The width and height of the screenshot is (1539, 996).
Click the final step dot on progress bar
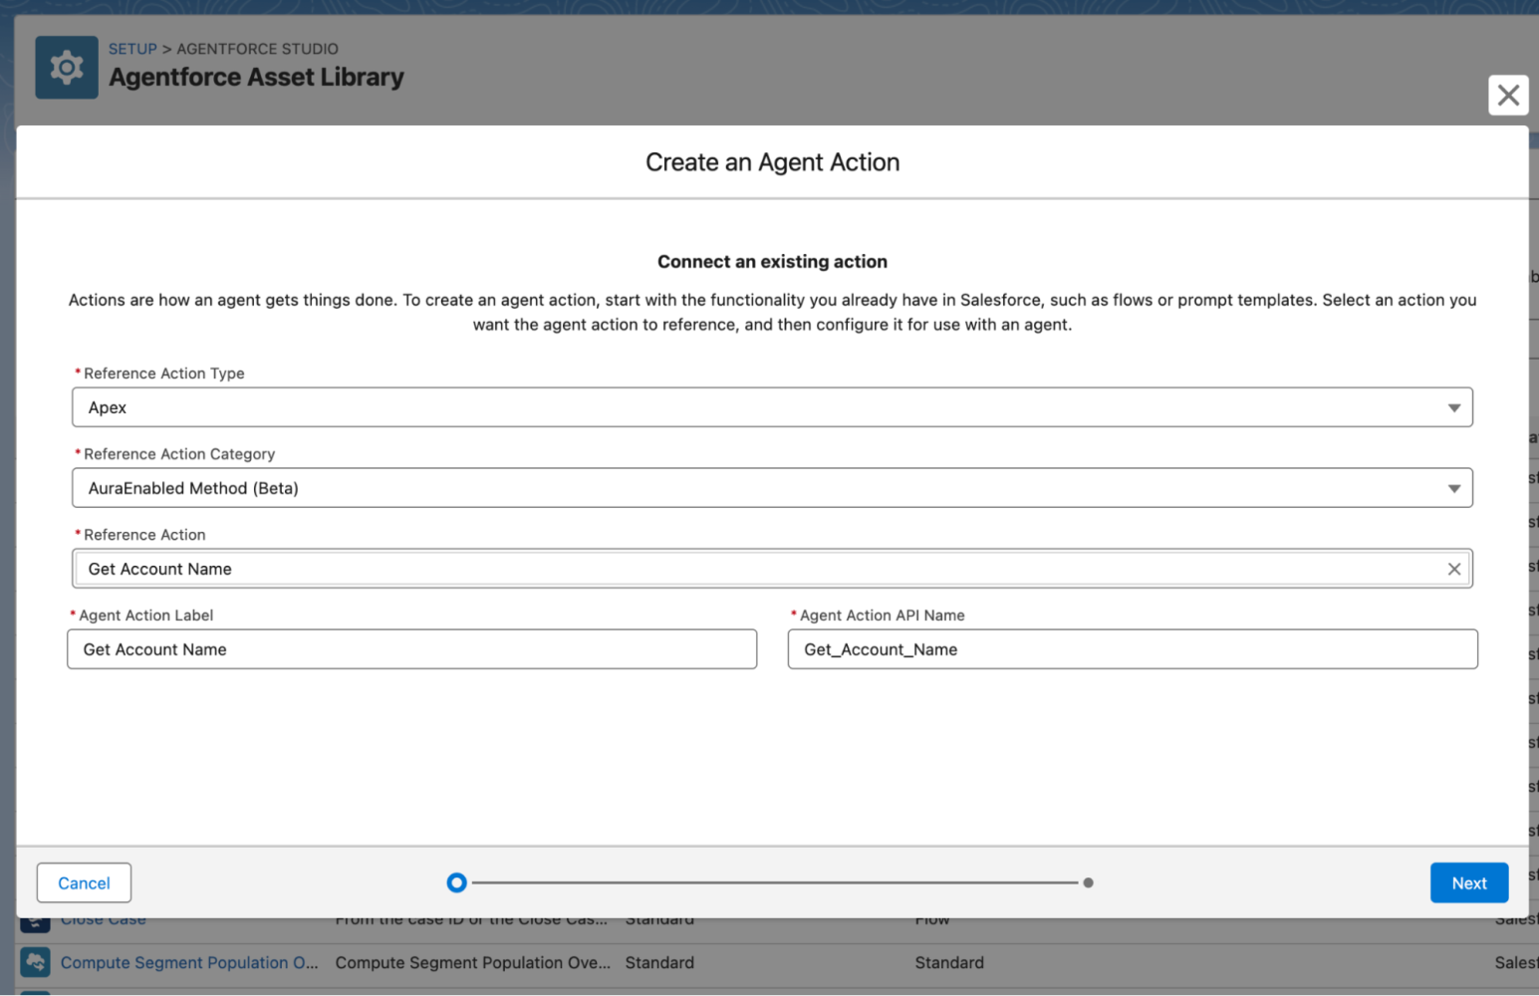(1088, 882)
